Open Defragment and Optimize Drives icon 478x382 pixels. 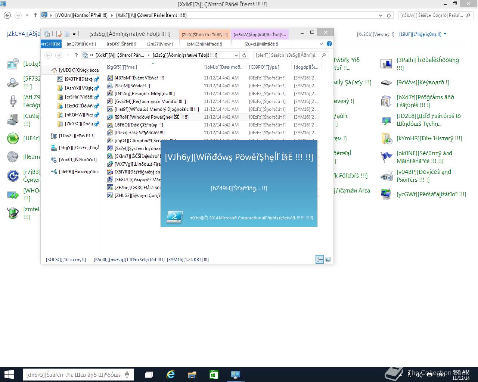click(110, 172)
